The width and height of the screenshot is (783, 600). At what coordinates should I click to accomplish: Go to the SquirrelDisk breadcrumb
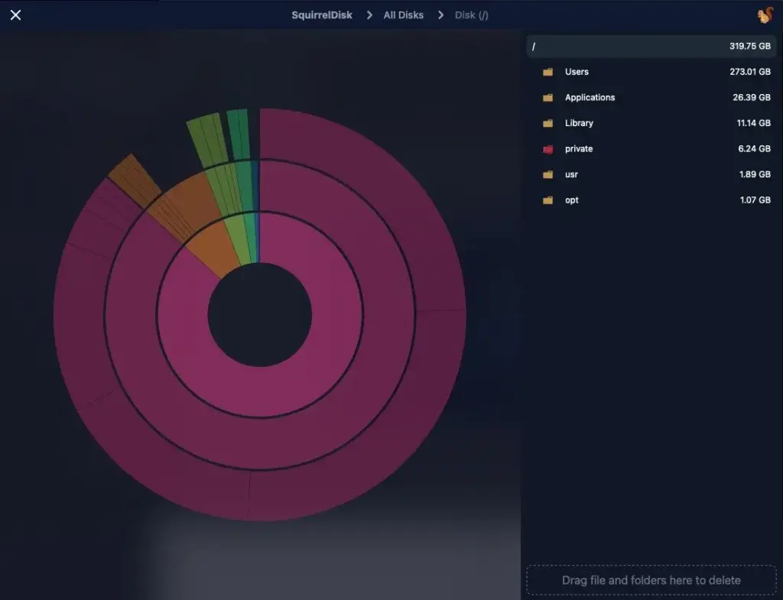click(322, 15)
